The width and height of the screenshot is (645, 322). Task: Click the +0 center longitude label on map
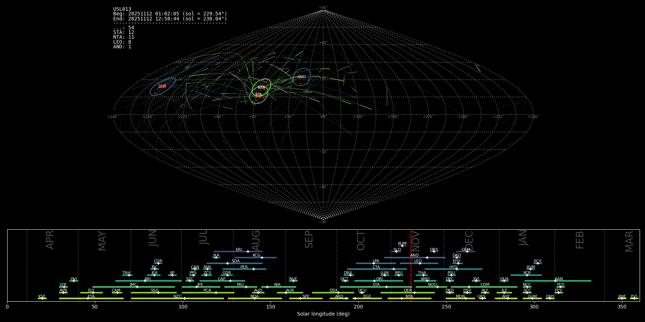click(x=322, y=117)
